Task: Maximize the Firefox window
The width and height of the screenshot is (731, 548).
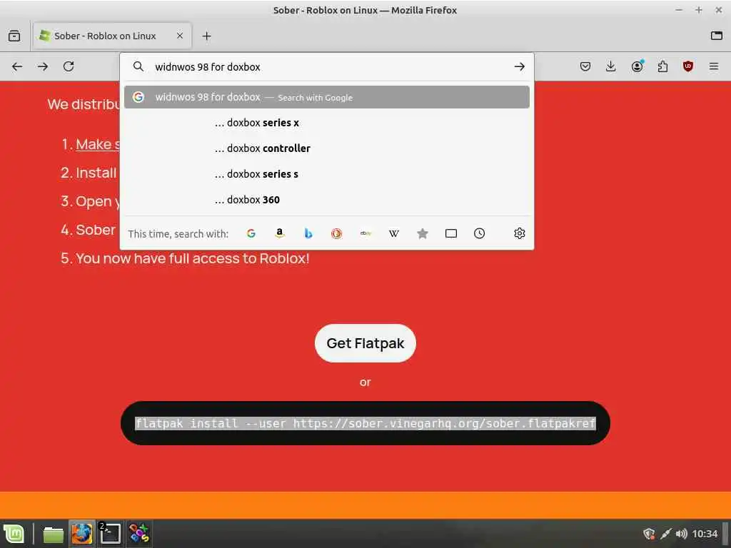Action: (698, 10)
